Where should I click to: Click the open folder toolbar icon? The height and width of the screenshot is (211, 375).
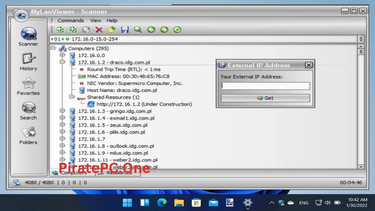point(112,30)
